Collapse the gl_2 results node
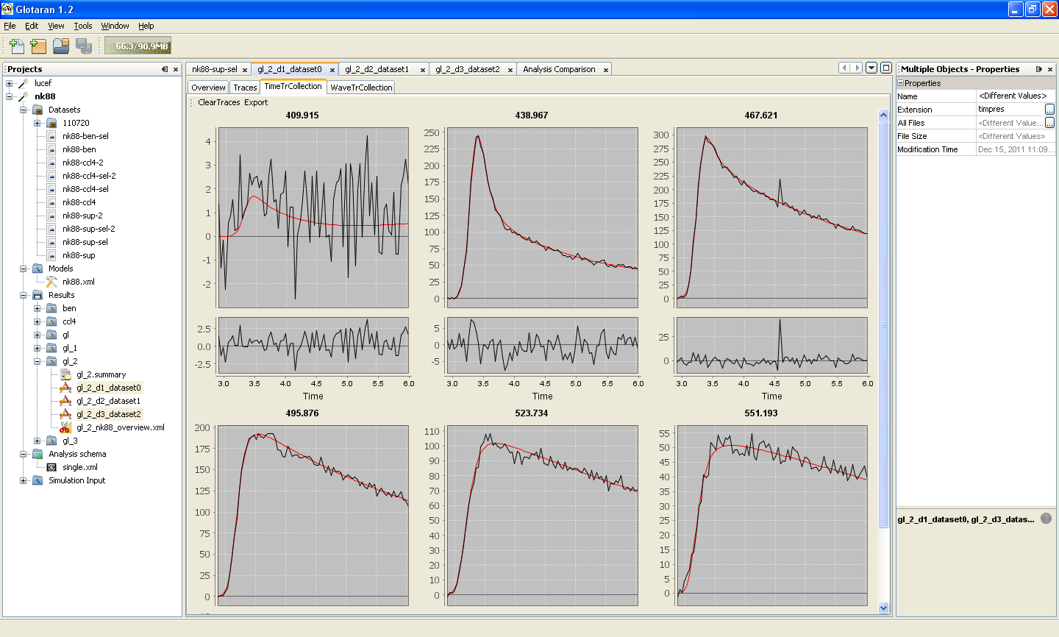 [37, 361]
